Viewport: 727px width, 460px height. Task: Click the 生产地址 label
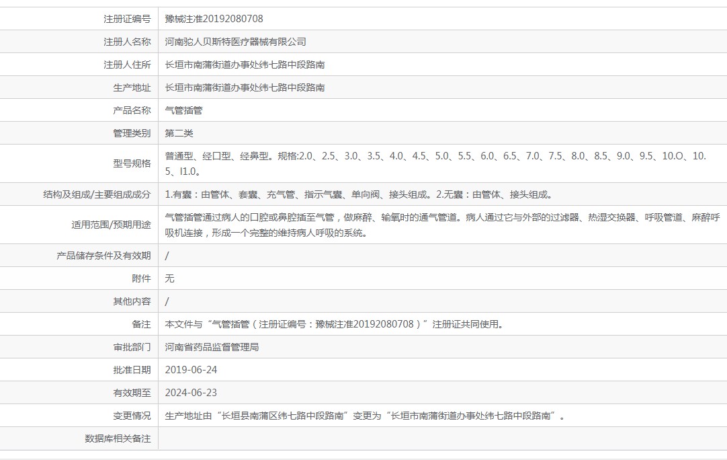coord(132,87)
